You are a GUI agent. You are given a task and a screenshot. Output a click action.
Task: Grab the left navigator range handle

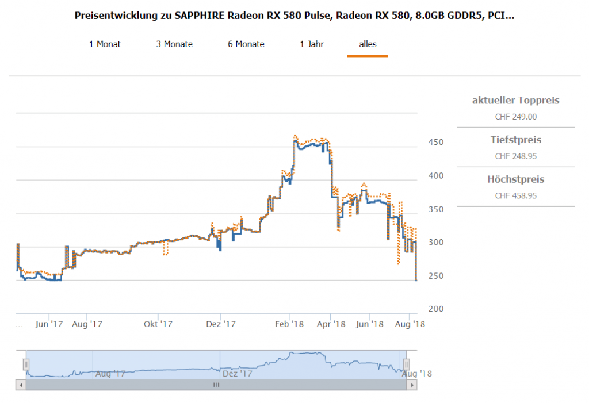[26, 364]
